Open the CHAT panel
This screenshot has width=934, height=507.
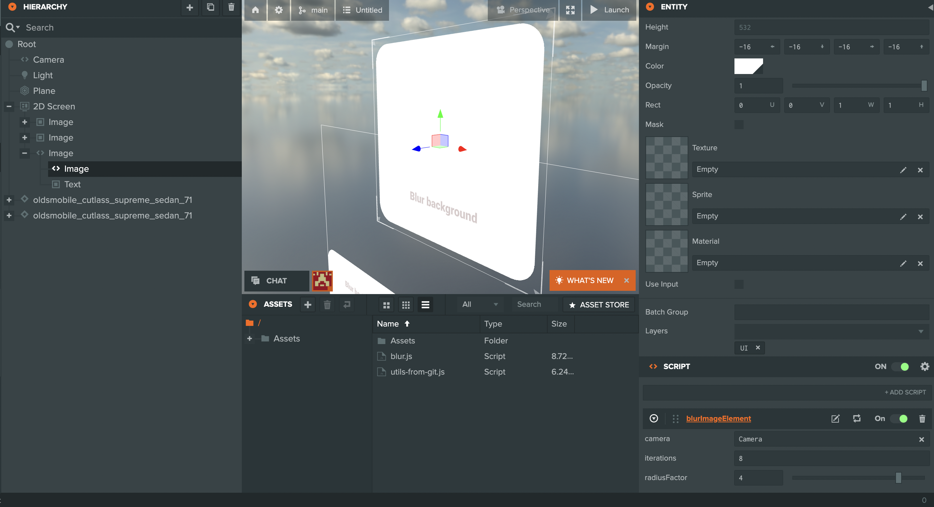point(277,280)
